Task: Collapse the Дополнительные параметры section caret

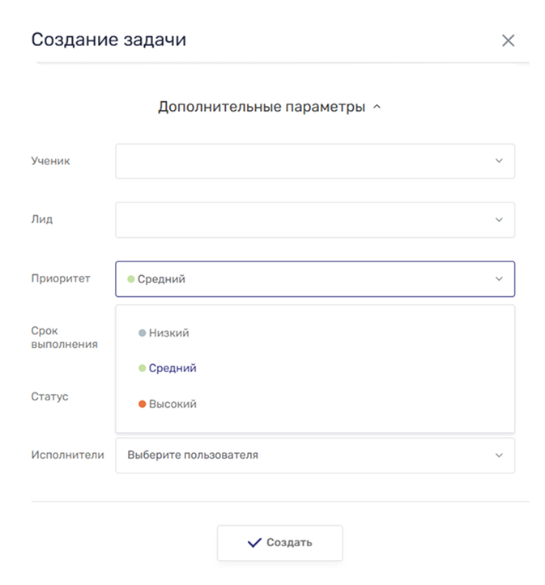Action: (377, 107)
